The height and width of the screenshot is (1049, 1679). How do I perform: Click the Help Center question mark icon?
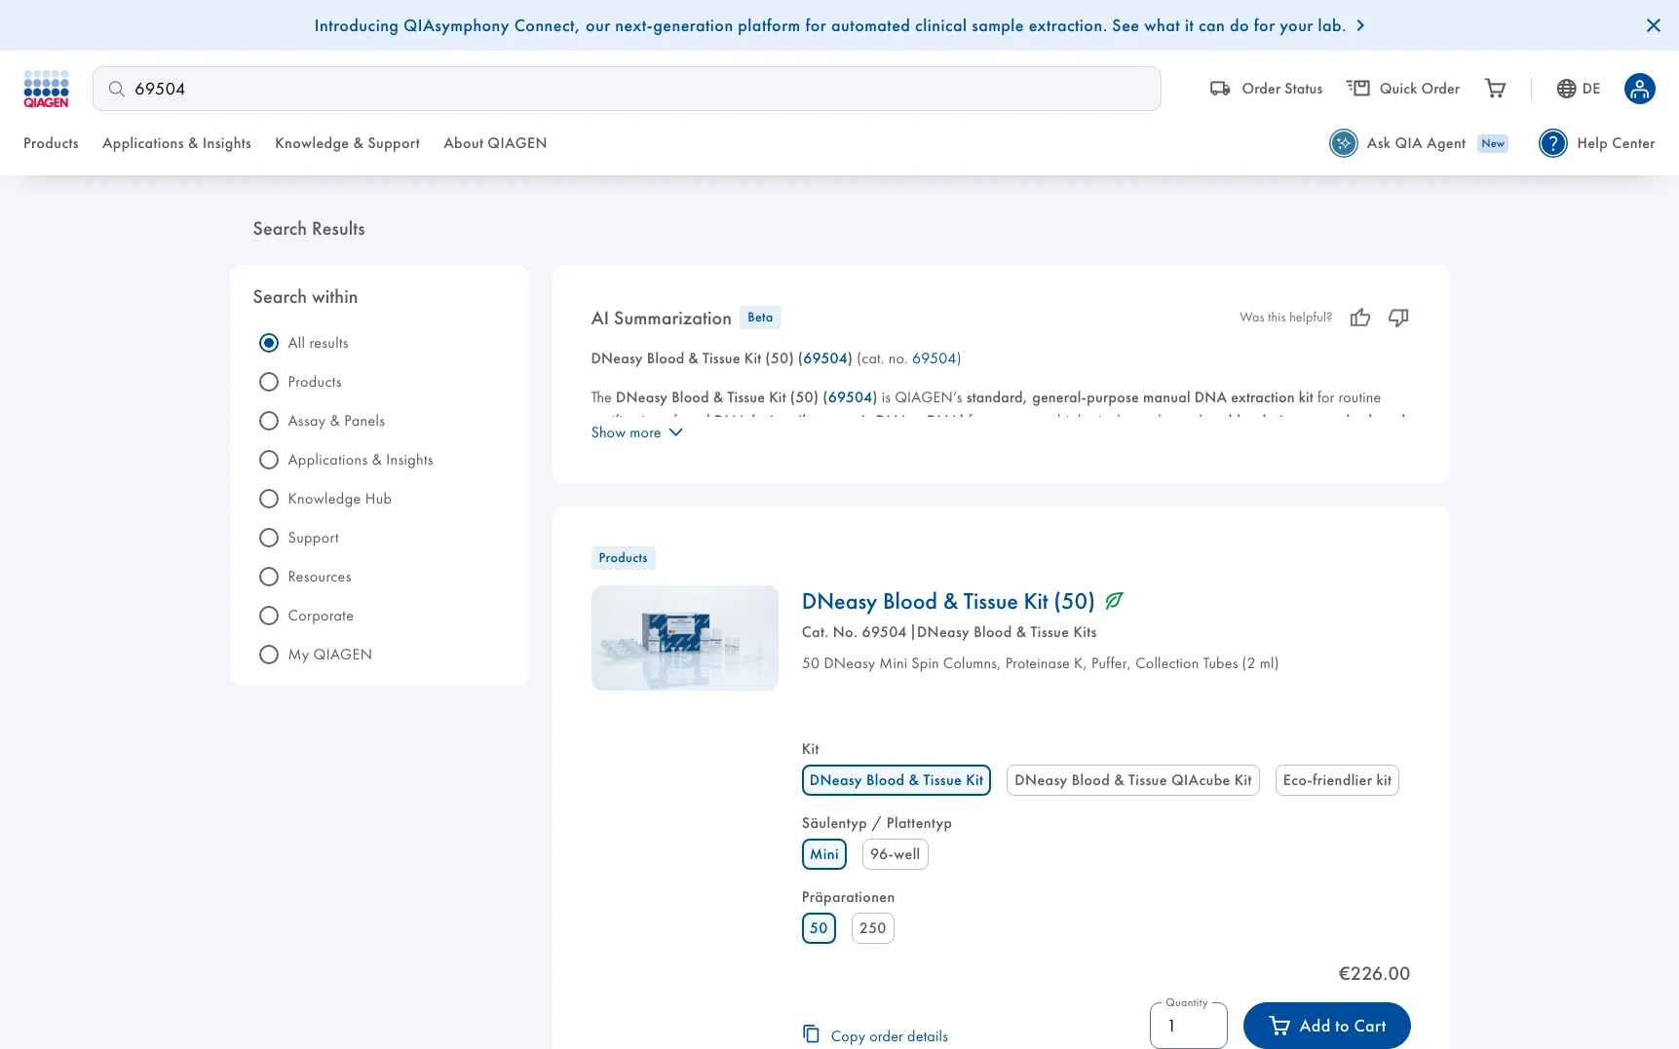(1553, 143)
